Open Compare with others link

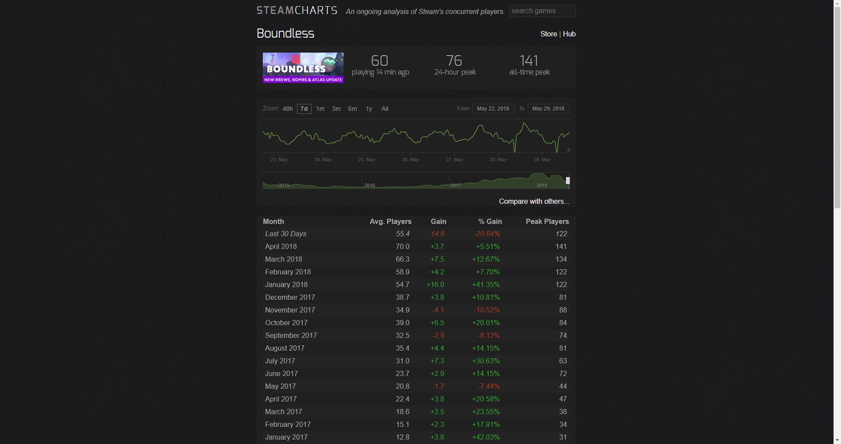point(534,201)
